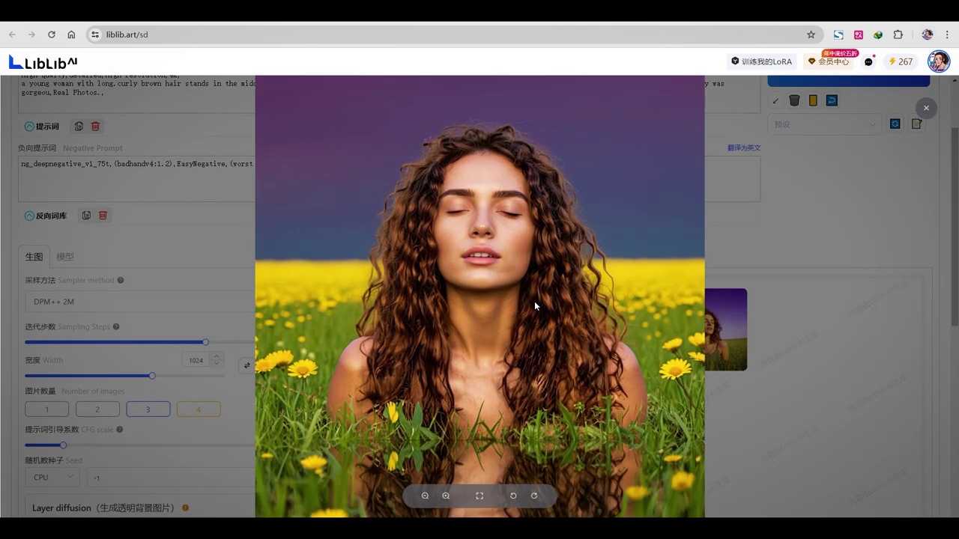Open the messages chat bubble icon
The image size is (959, 539).
click(x=868, y=62)
